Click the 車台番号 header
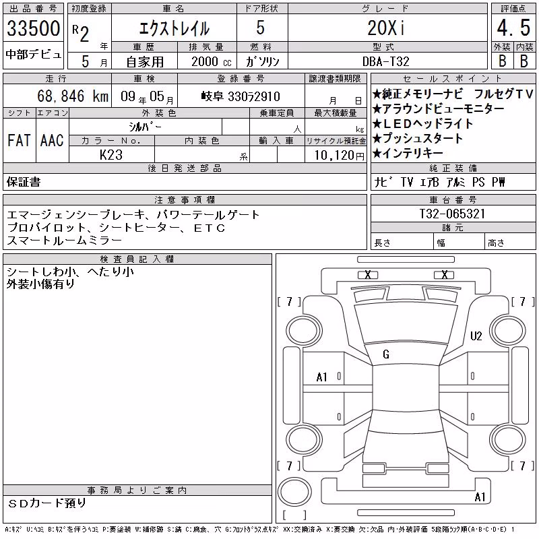Screen dimensions: 539x539 453,199
